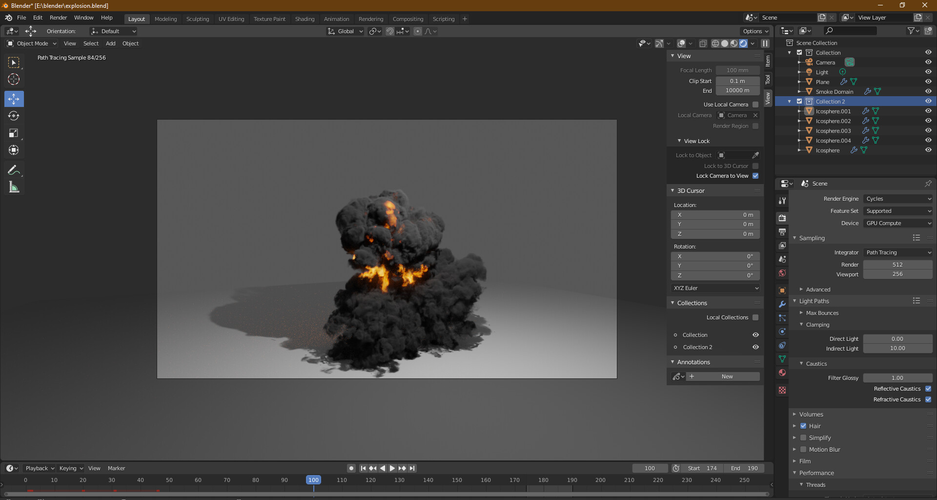
Task: Disable Lock Camera to View
Action: [x=755, y=176]
